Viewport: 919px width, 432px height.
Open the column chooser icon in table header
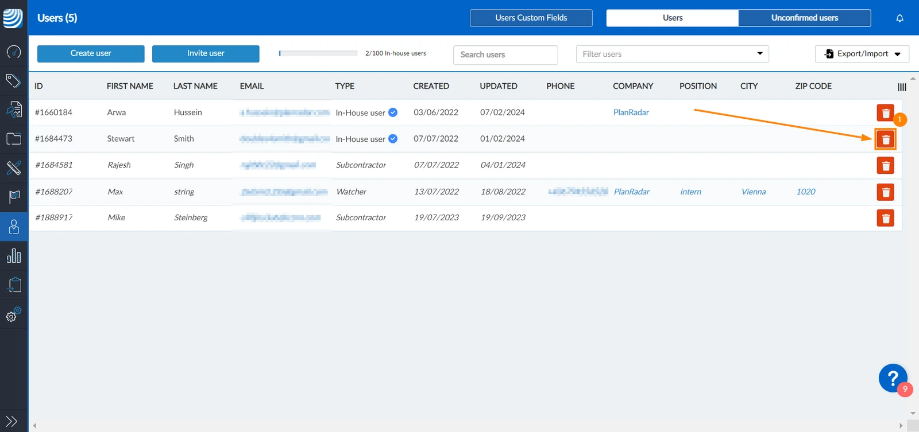[x=902, y=87]
